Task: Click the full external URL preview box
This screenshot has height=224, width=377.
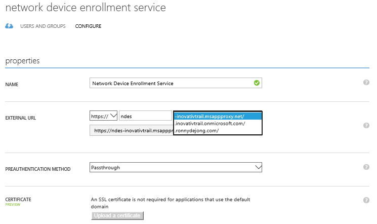Action: point(131,130)
